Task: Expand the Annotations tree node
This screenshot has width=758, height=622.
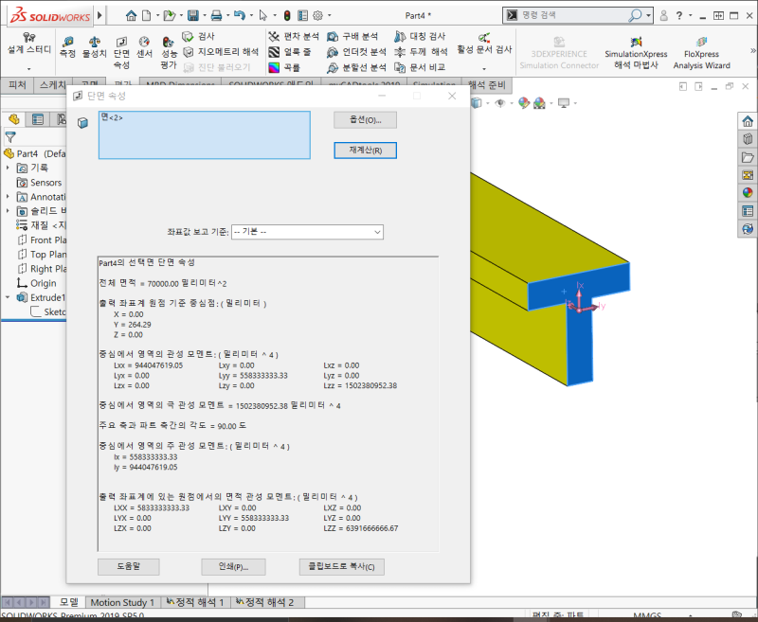Action: pyautogui.click(x=8, y=197)
